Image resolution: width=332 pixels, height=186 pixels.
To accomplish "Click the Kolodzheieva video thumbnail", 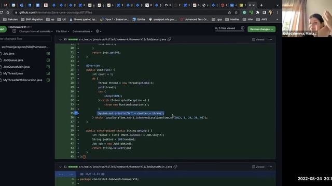I will pos(307,19).
